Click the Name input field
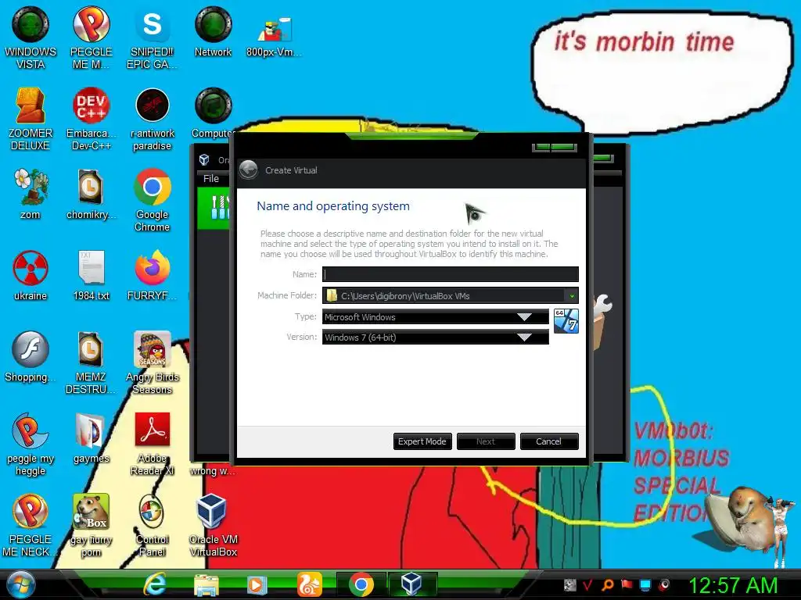 pyautogui.click(x=450, y=274)
